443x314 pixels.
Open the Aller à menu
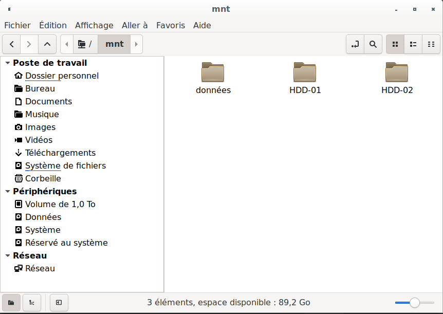(x=135, y=25)
